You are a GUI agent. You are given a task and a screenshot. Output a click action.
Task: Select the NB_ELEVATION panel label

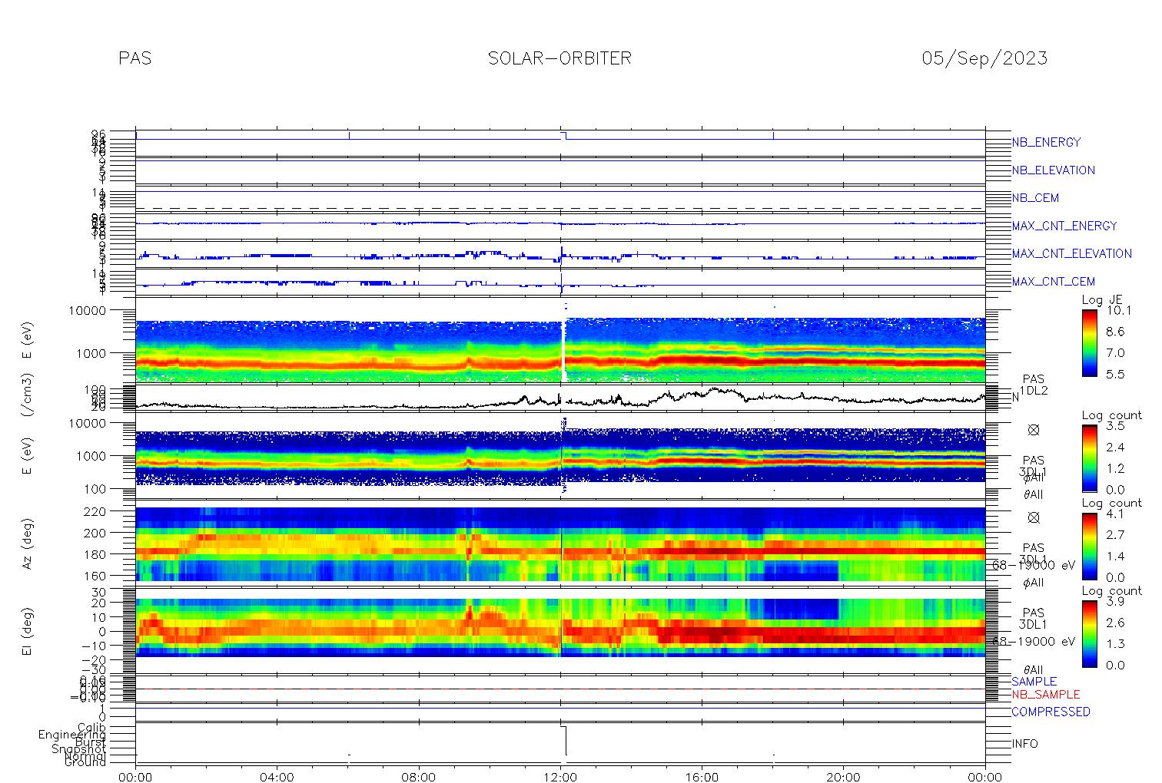1053,170
